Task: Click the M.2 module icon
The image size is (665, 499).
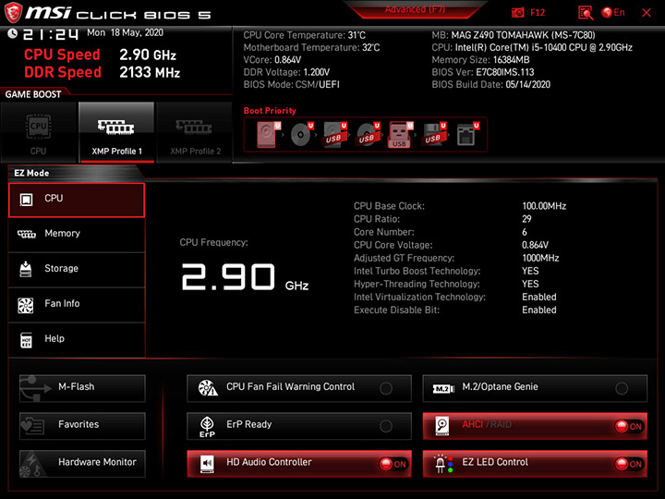Action: [443, 389]
